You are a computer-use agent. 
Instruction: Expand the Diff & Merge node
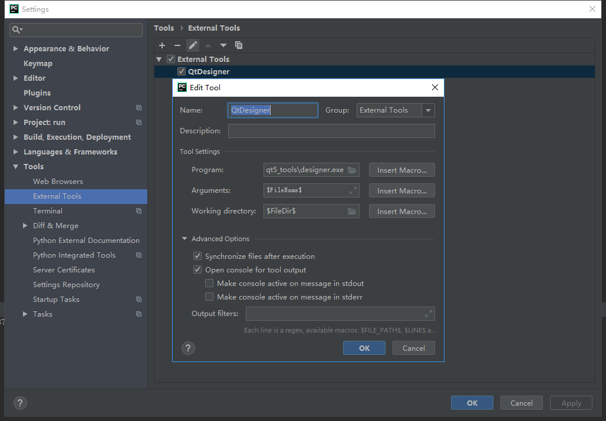pyautogui.click(x=25, y=225)
